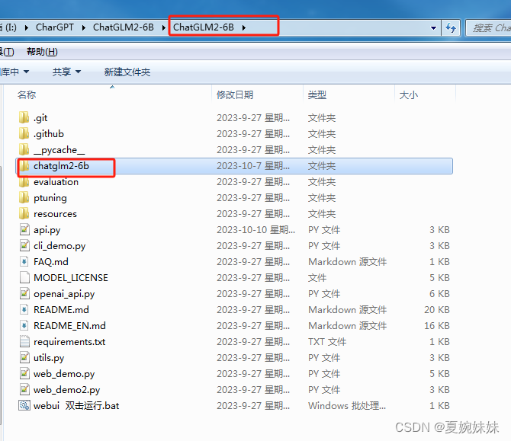Select the evaluation folder name

(x=56, y=181)
